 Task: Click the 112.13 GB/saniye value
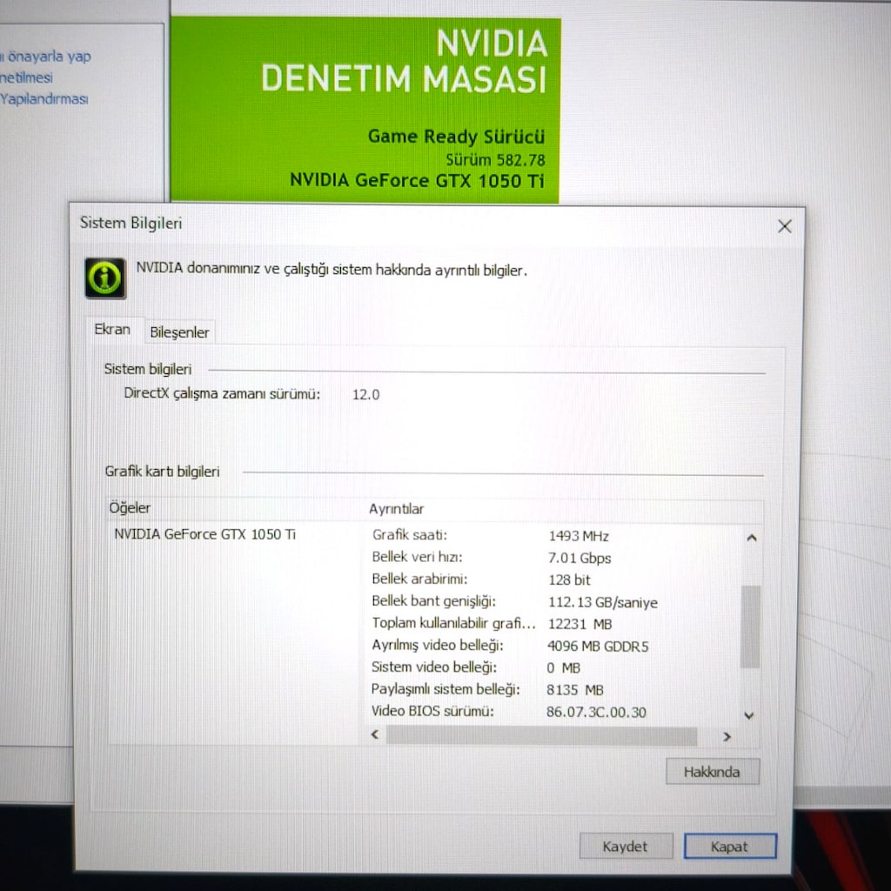tap(603, 602)
